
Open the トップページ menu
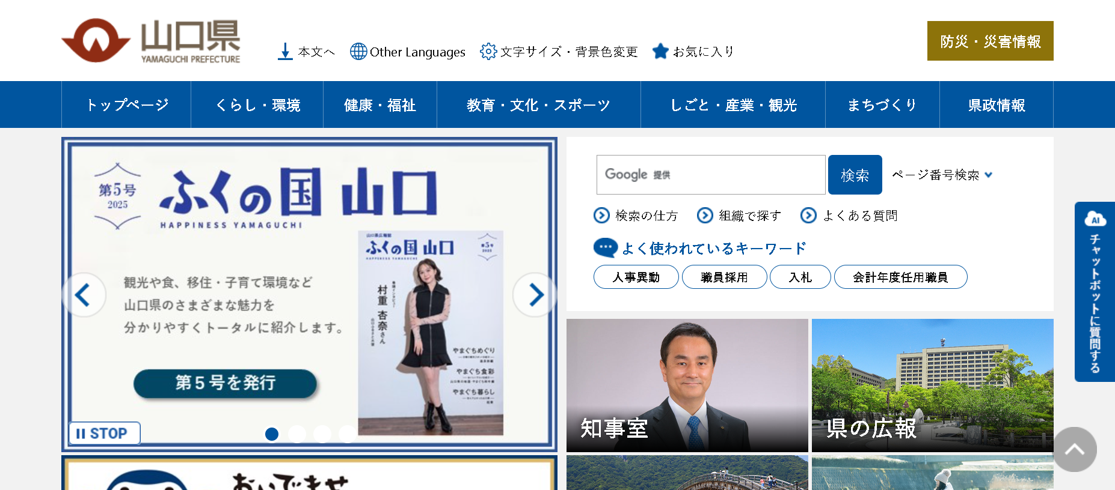(126, 104)
